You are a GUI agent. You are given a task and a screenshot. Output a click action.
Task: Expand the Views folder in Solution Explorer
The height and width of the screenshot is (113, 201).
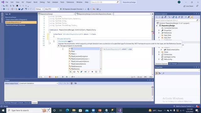[x=159, y=52]
